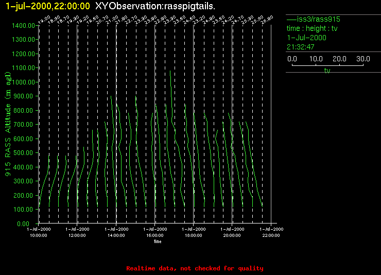Click the '22.70' surface value label

point(131,20)
